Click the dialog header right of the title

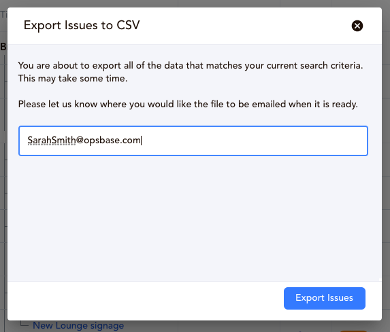245,26
